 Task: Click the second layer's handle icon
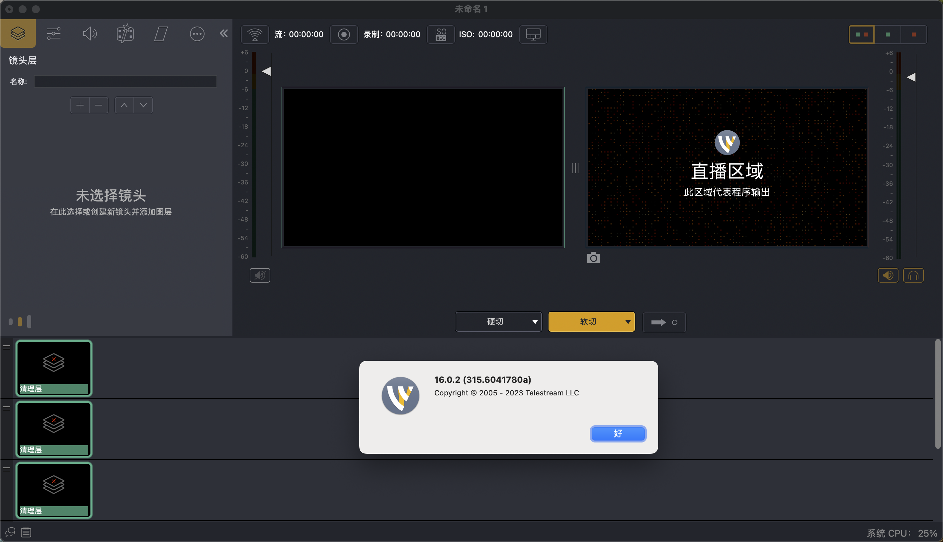(x=7, y=408)
